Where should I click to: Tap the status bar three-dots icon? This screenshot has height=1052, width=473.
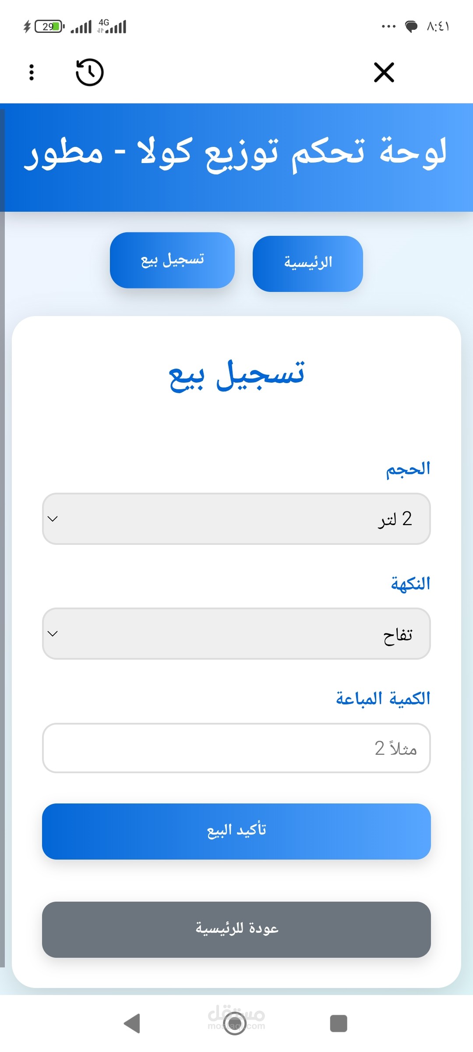point(388,27)
